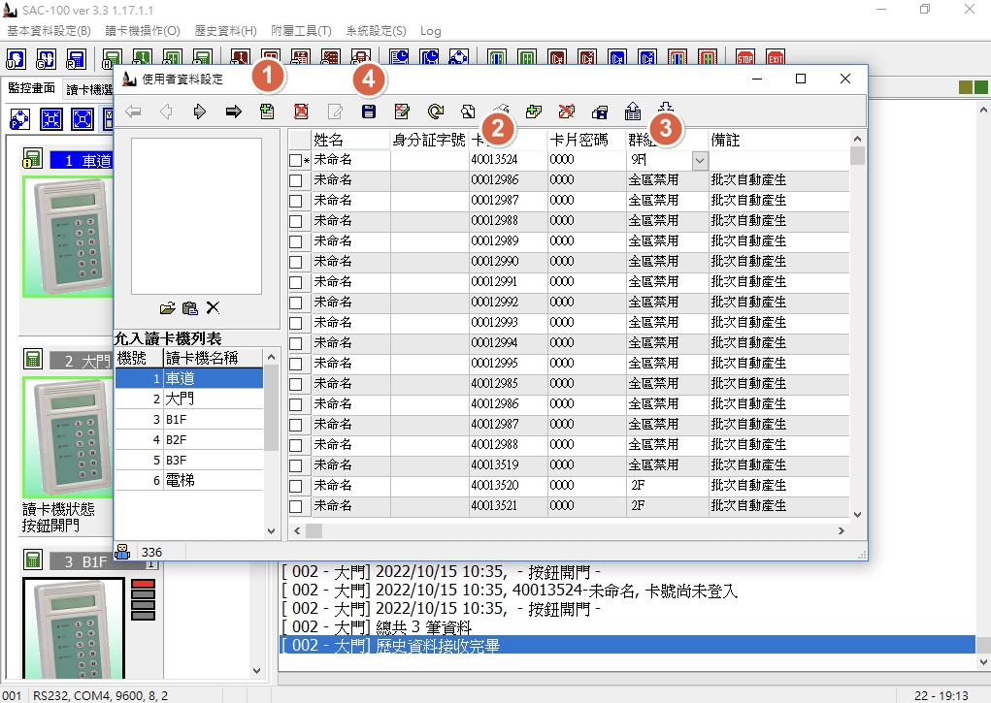
Task: Click the icon left of the upload icon
Action: click(x=600, y=112)
